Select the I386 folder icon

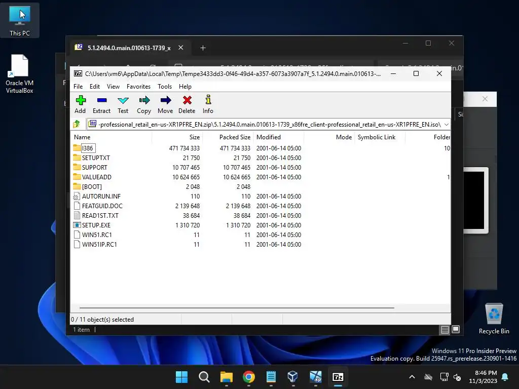pyautogui.click(x=77, y=148)
